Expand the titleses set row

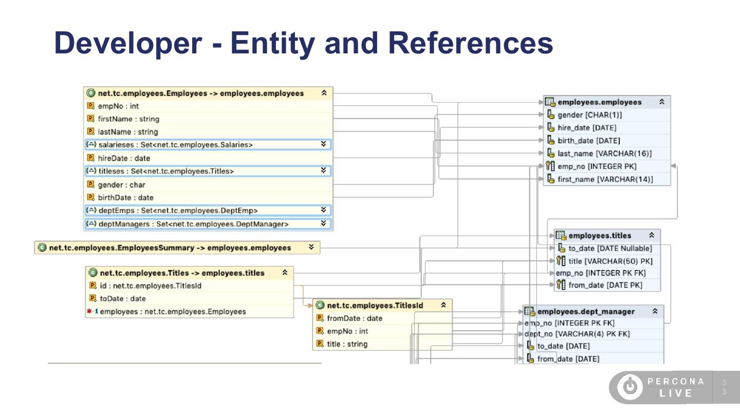pos(323,171)
